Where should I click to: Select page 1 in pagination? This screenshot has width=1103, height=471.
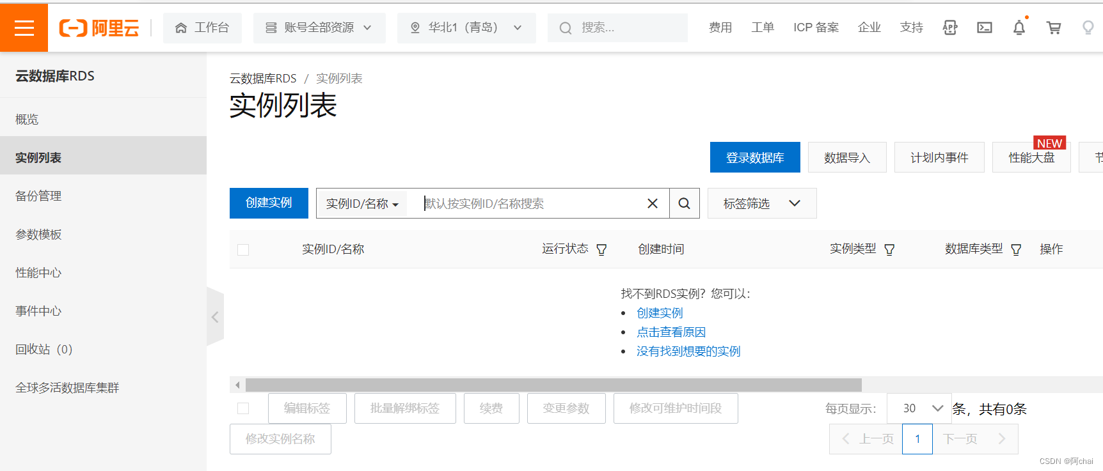coord(917,439)
